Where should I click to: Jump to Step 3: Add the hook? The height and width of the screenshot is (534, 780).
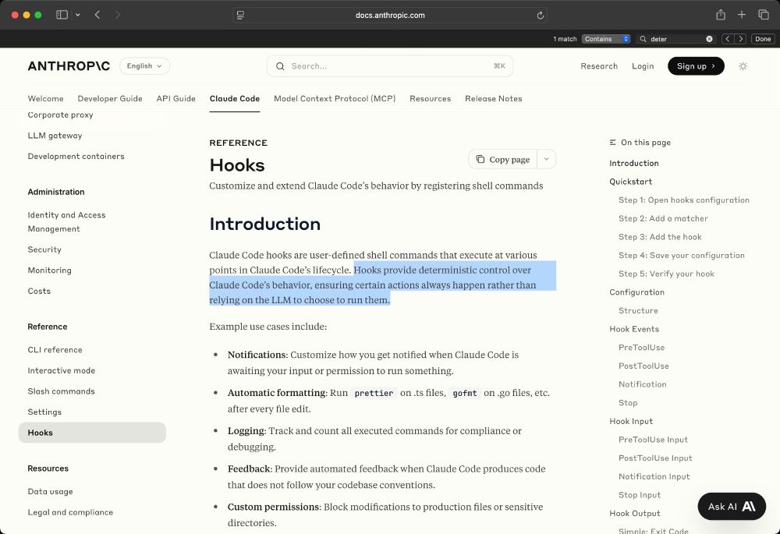[x=660, y=237]
